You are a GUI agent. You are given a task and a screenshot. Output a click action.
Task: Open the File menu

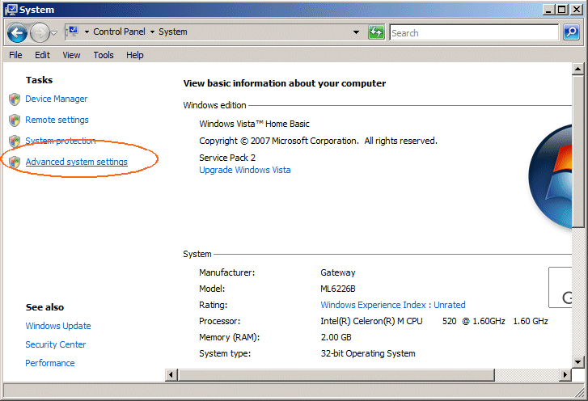click(x=15, y=55)
